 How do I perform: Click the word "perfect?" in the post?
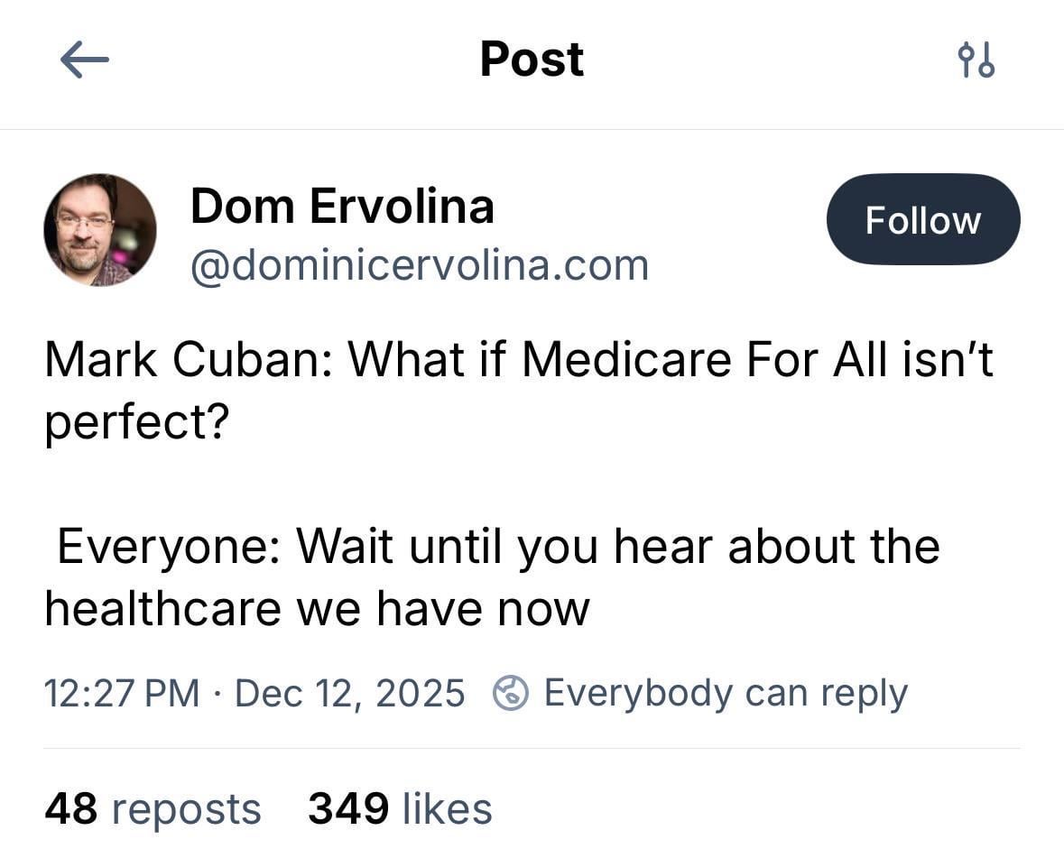[x=136, y=420]
